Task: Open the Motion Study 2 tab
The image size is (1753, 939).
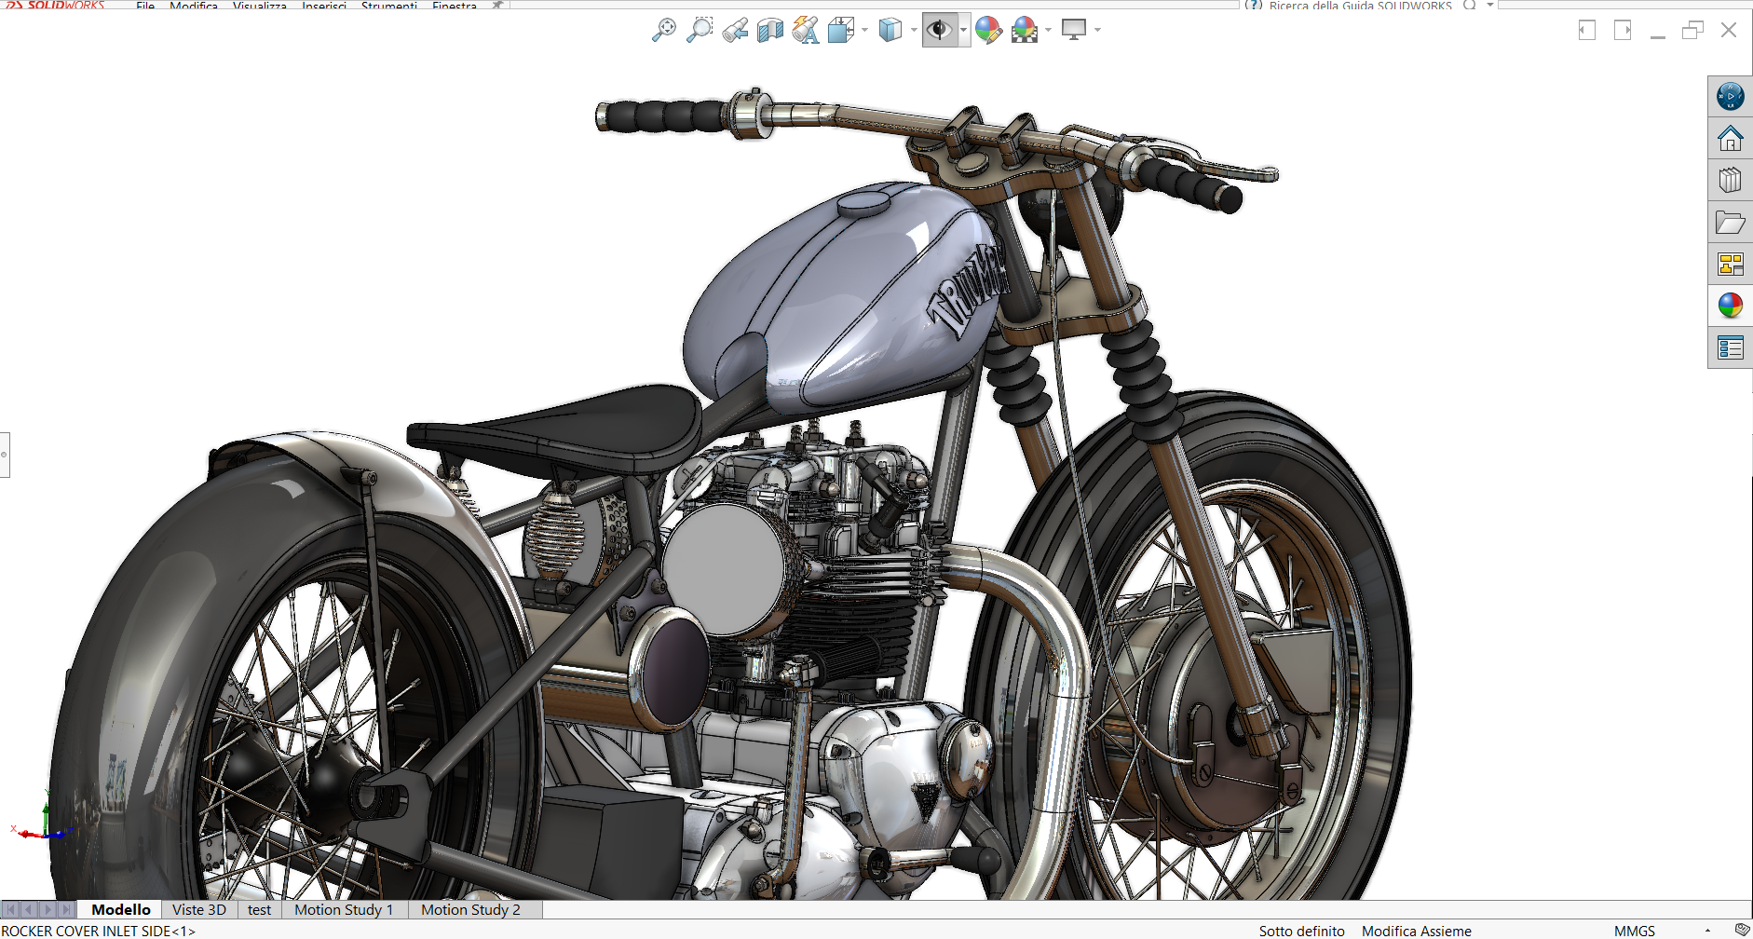Action: pos(471,910)
